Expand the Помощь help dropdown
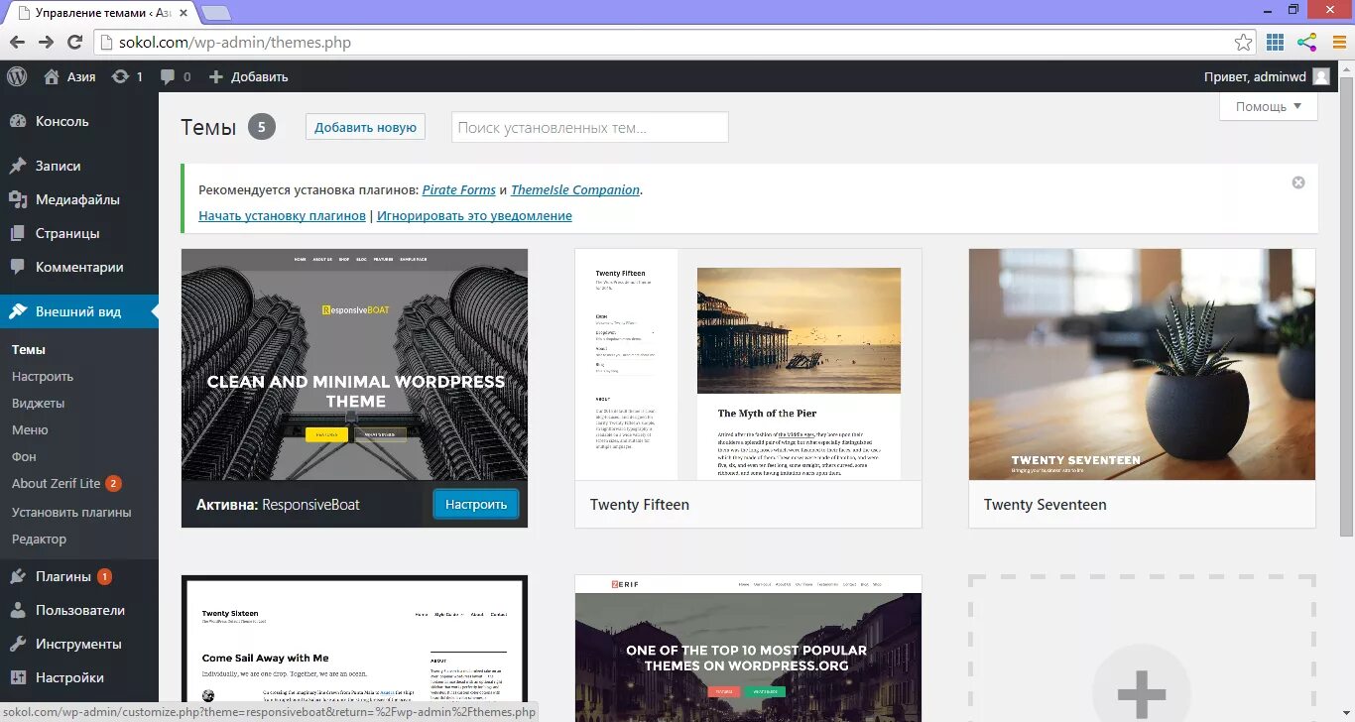 coord(1269,106)
